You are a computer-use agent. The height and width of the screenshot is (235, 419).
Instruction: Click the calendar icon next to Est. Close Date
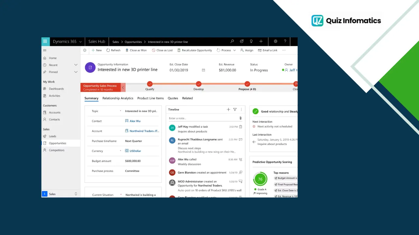click(x=203, y=70)
